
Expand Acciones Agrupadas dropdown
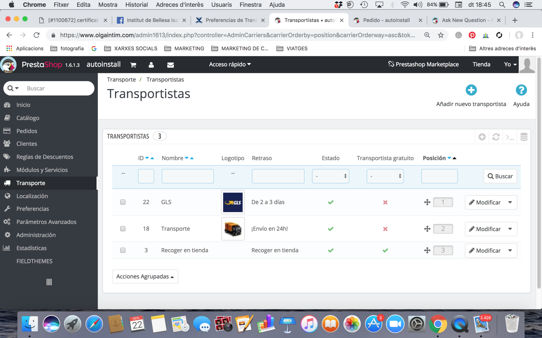tap(145, 276)
